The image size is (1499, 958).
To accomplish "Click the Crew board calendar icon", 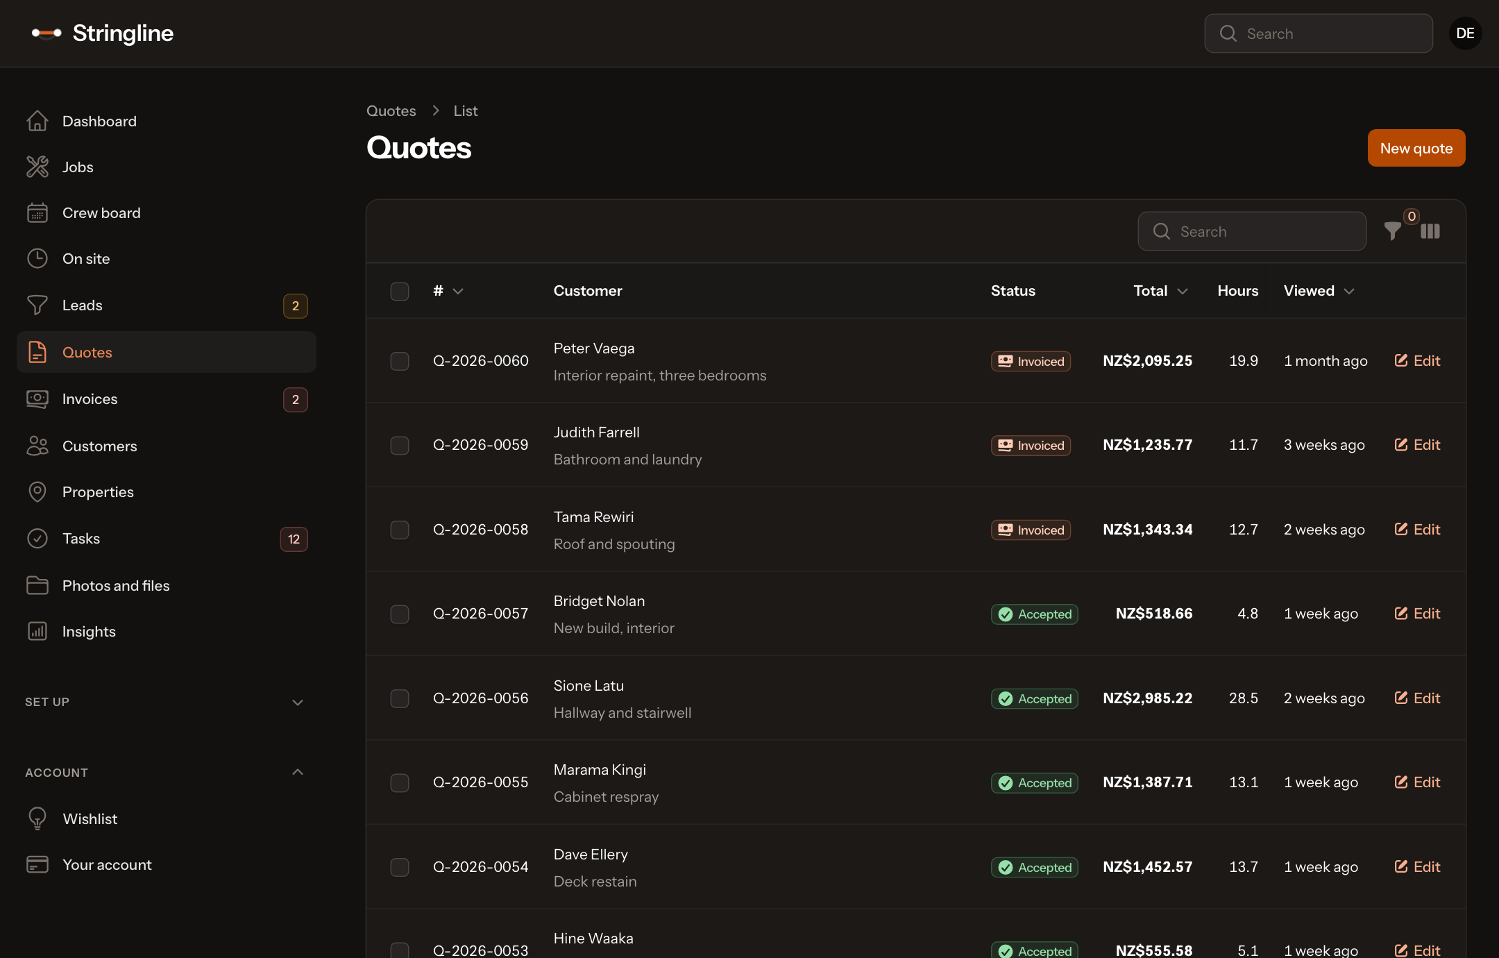I will pyautogui.click(x=37, y=212).
